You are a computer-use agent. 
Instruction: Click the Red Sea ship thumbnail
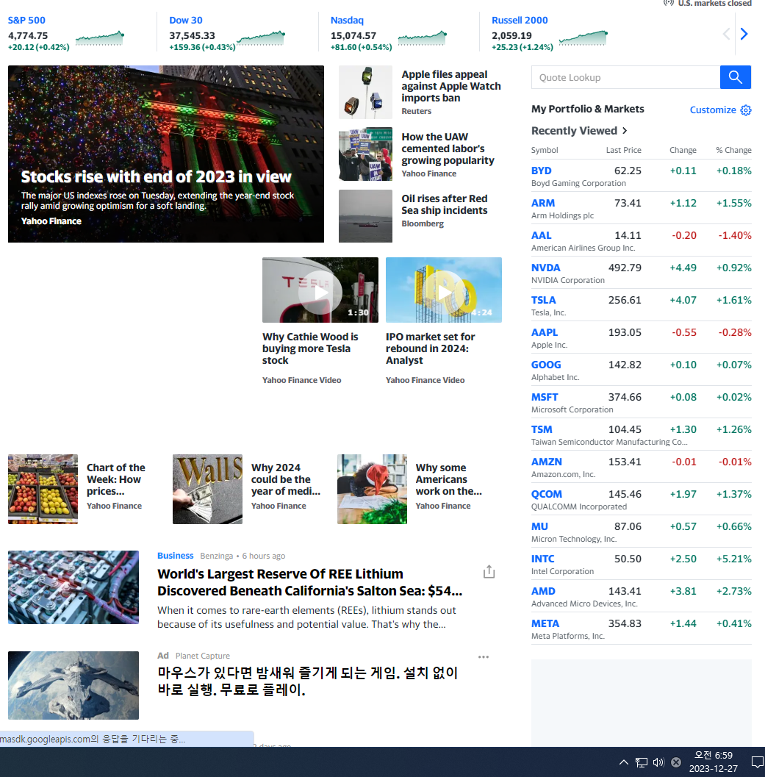pos(366,216)
